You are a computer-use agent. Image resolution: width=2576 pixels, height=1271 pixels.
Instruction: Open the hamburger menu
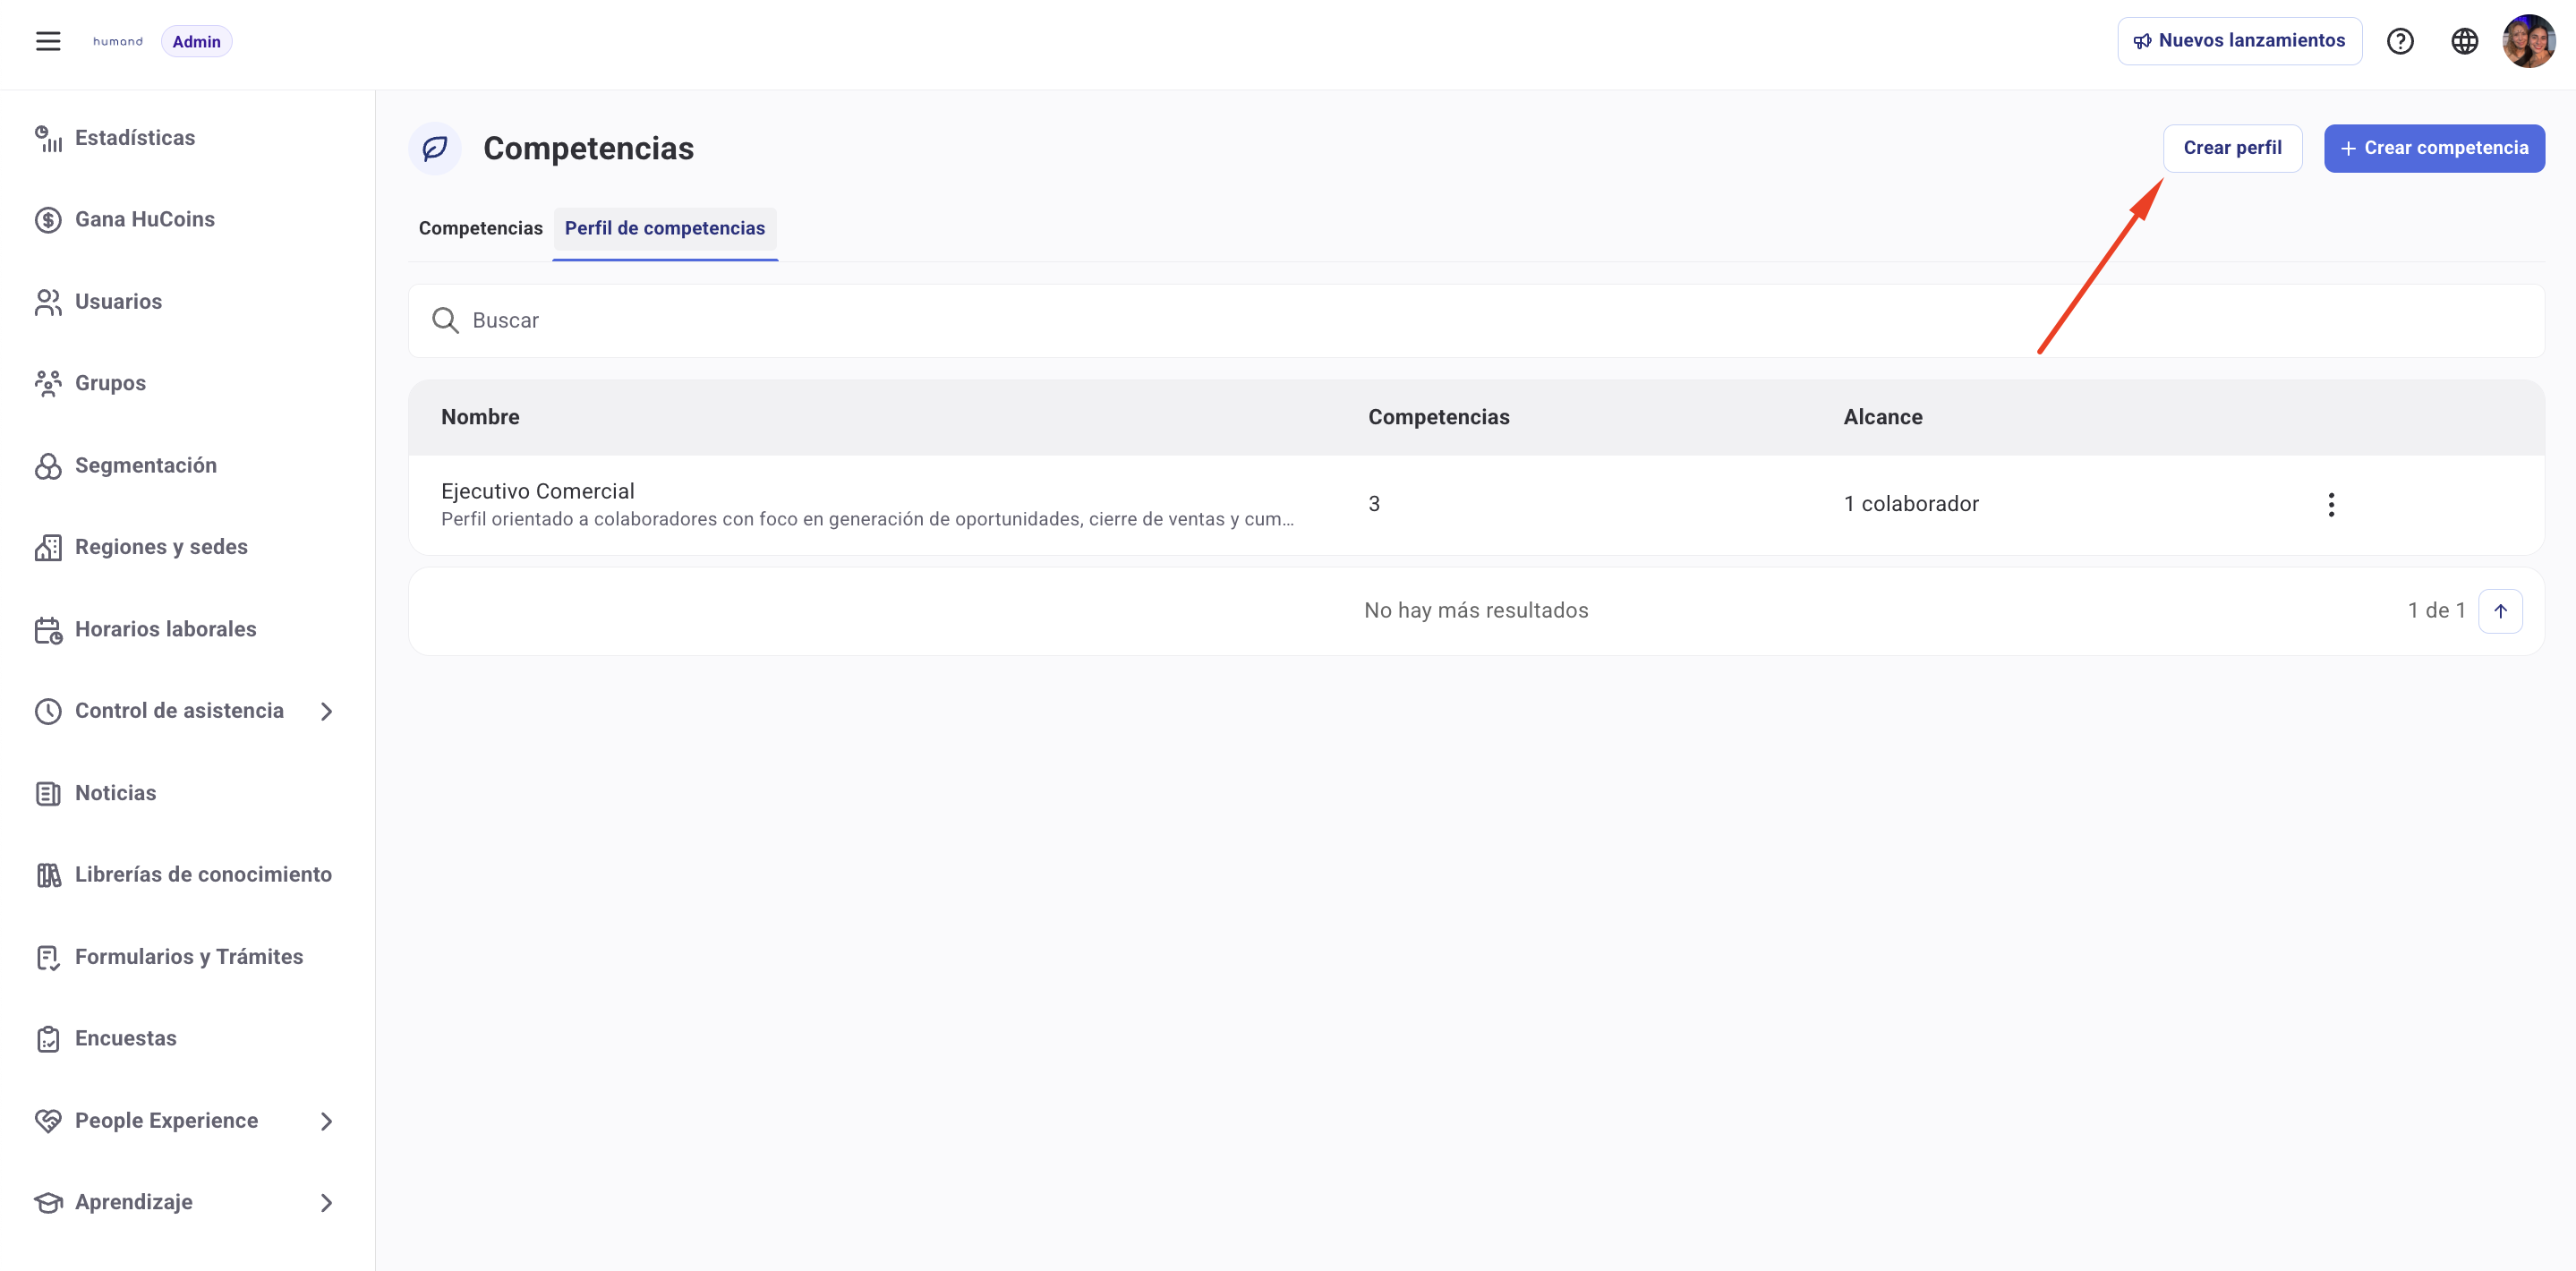(48, 40)
